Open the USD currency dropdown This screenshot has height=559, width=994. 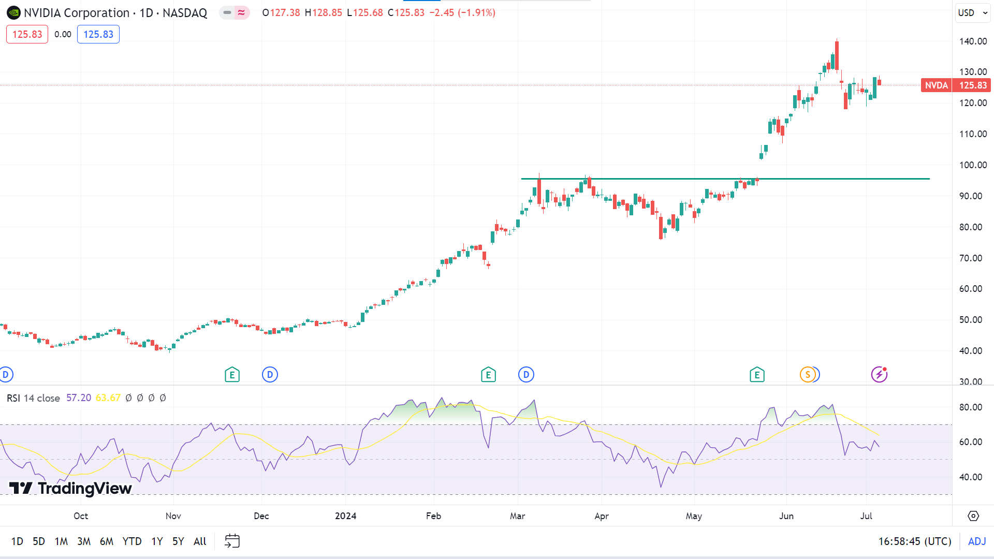(x=973, y=13)
